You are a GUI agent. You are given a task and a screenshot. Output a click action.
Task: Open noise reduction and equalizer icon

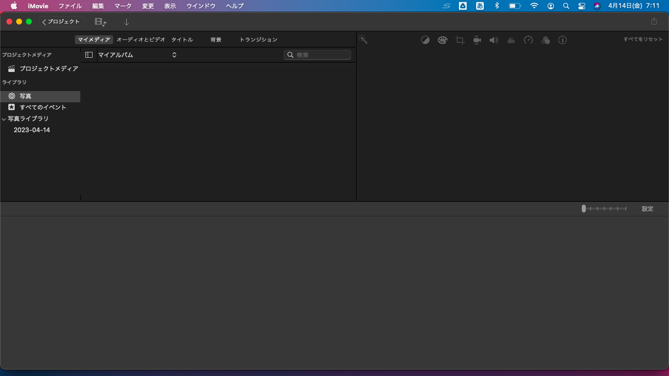511,40
